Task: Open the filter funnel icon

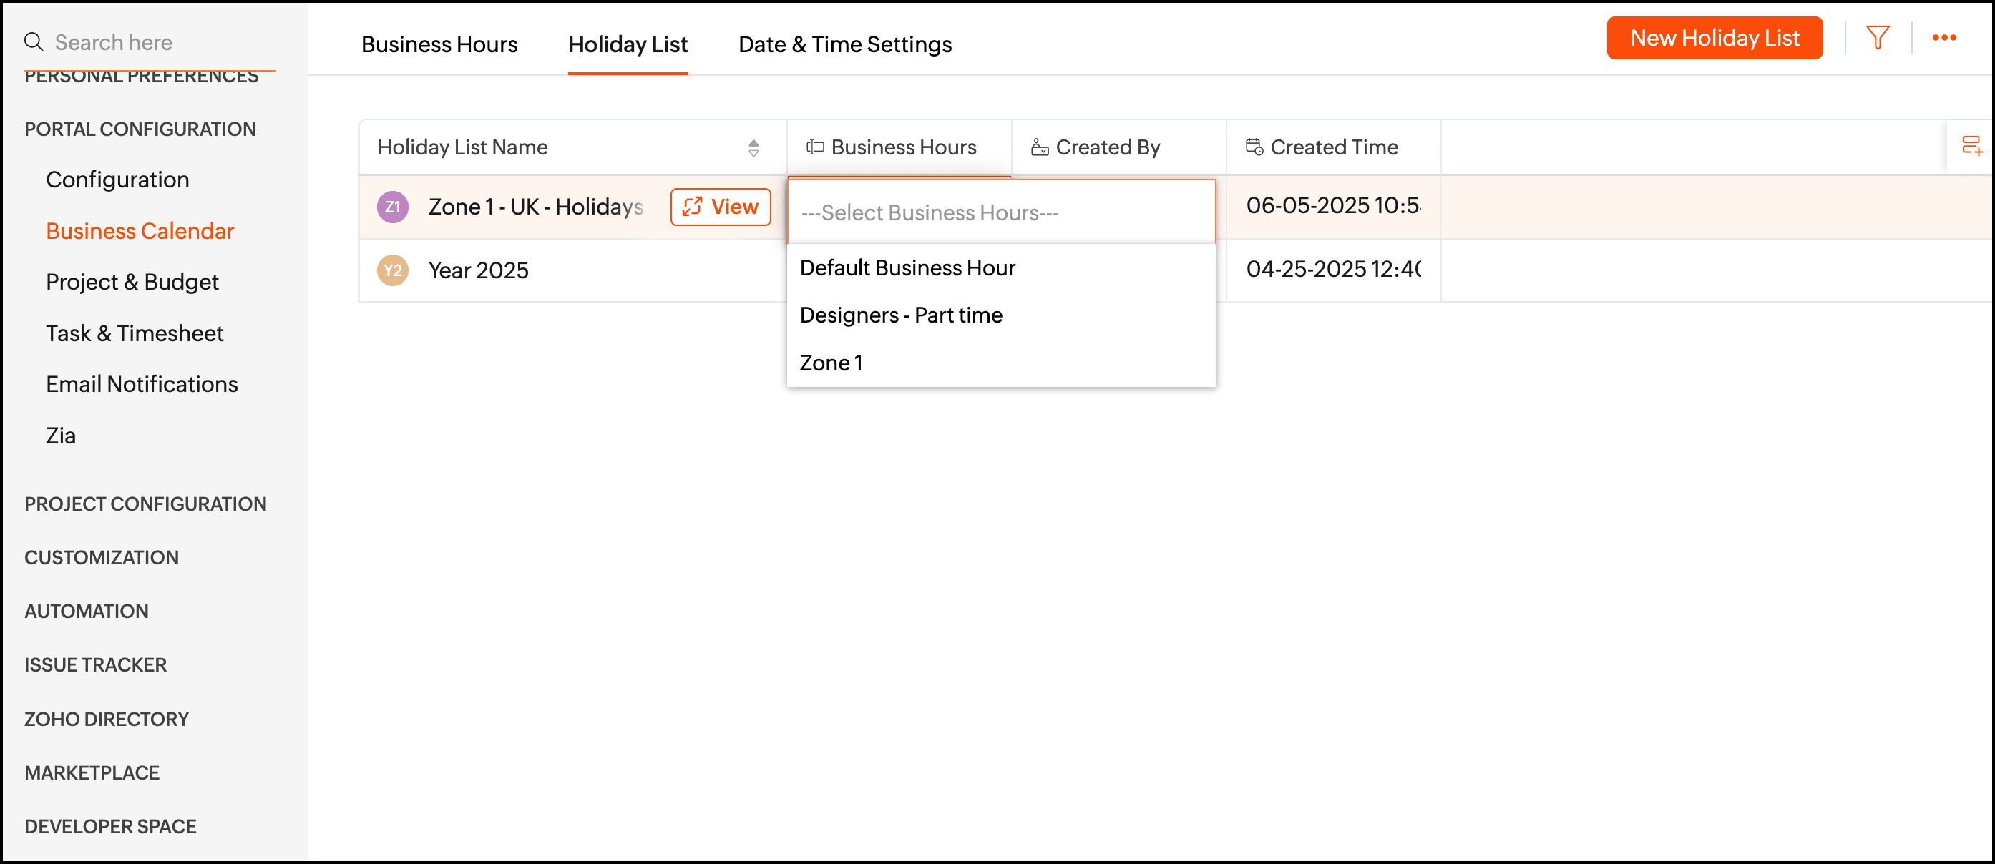Action: (1878, 38)
